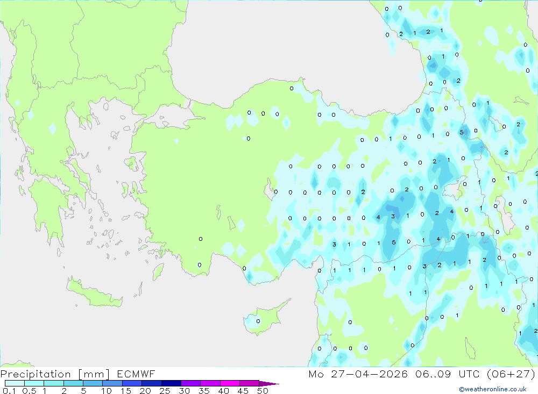Choose the 40–45 mm magenta legend swatch

pos(230,383)
